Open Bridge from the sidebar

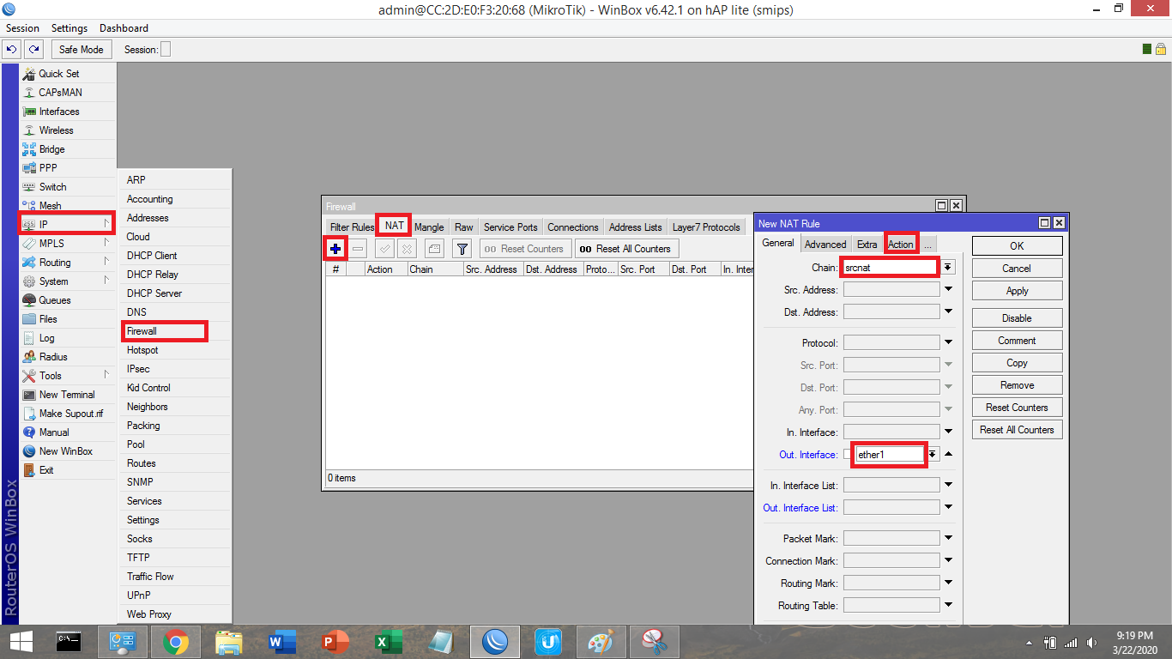point(51,149)
